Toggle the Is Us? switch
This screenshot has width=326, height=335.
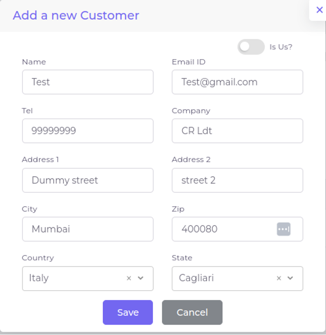click(251, 47)
